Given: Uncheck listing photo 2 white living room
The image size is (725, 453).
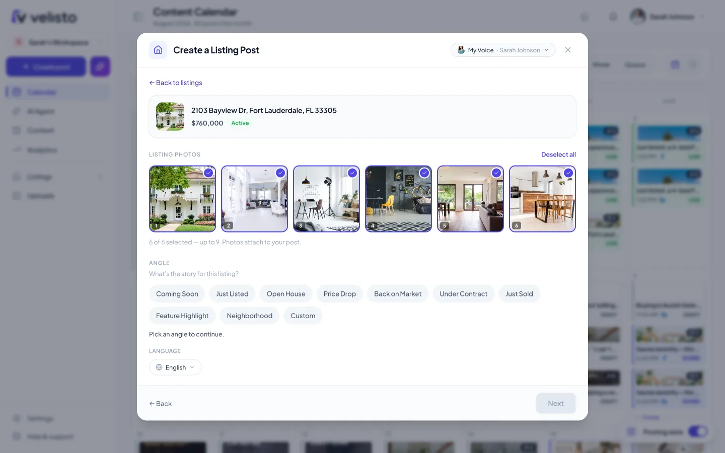Looking at the screenshot, I should tap(280, 173).
